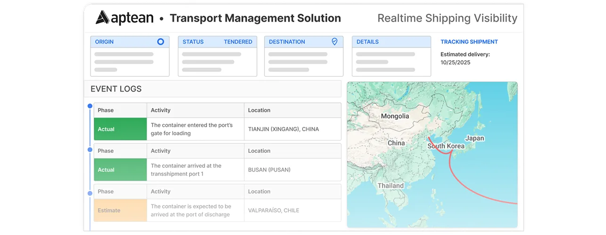Screen dimensions: 606x235
Task: Click BUSAN (PUSAN) location cell
Action: tap(292, 170)
